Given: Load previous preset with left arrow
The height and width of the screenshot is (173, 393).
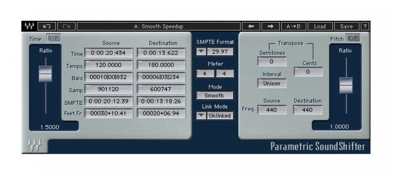Looking at the screenshot, I should click(251, 26).
